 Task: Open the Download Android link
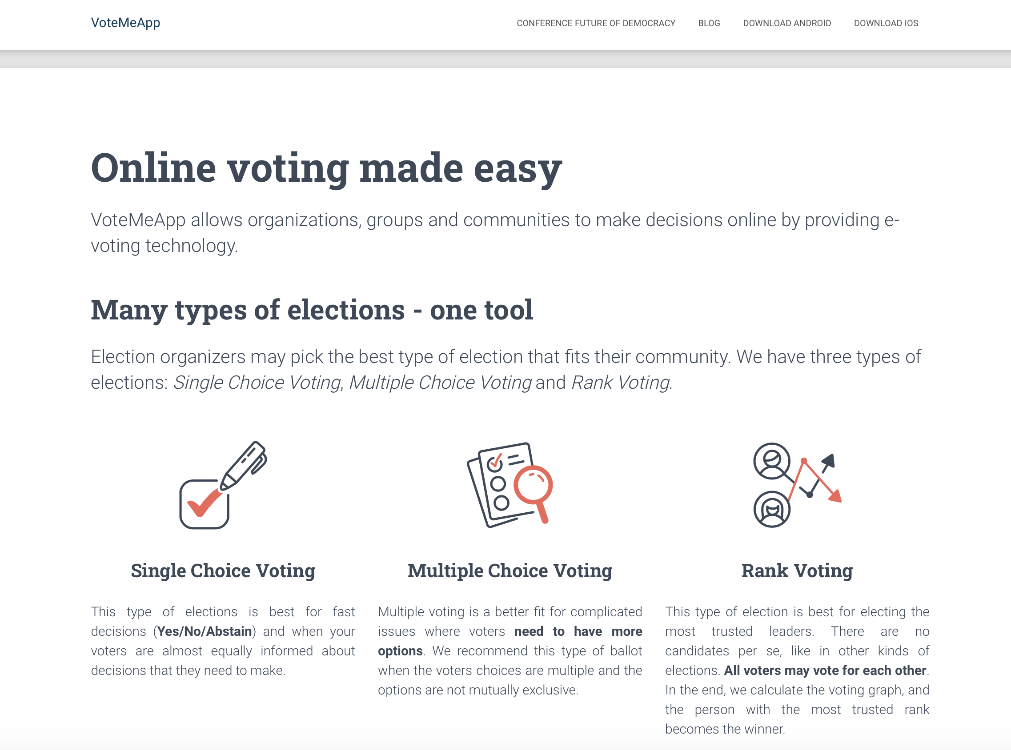point(787,23)
